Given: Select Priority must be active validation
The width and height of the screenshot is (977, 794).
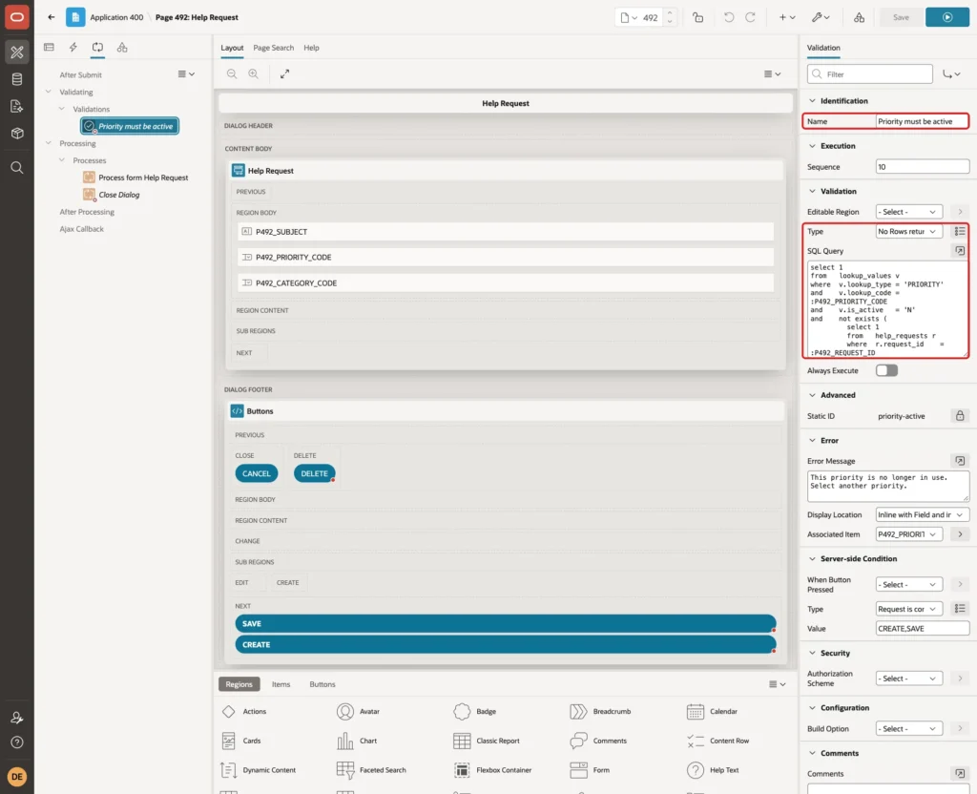Looking at the screenshot, I should (x=130, y=126).
